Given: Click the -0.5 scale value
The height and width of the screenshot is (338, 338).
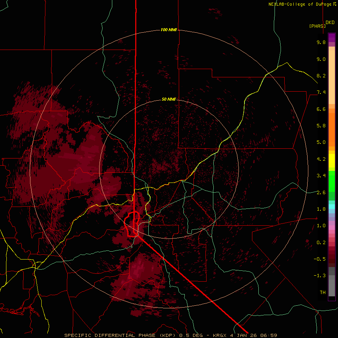Looking at the screenshot, I should tap(320, 259).
